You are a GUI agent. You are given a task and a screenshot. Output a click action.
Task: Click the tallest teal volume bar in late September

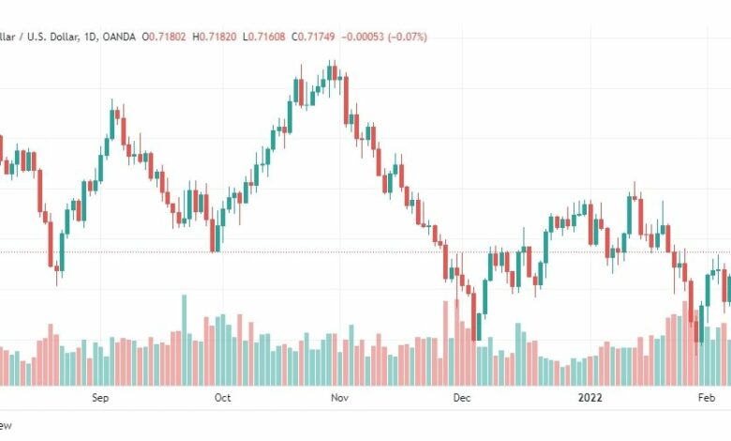pos(184,340)
